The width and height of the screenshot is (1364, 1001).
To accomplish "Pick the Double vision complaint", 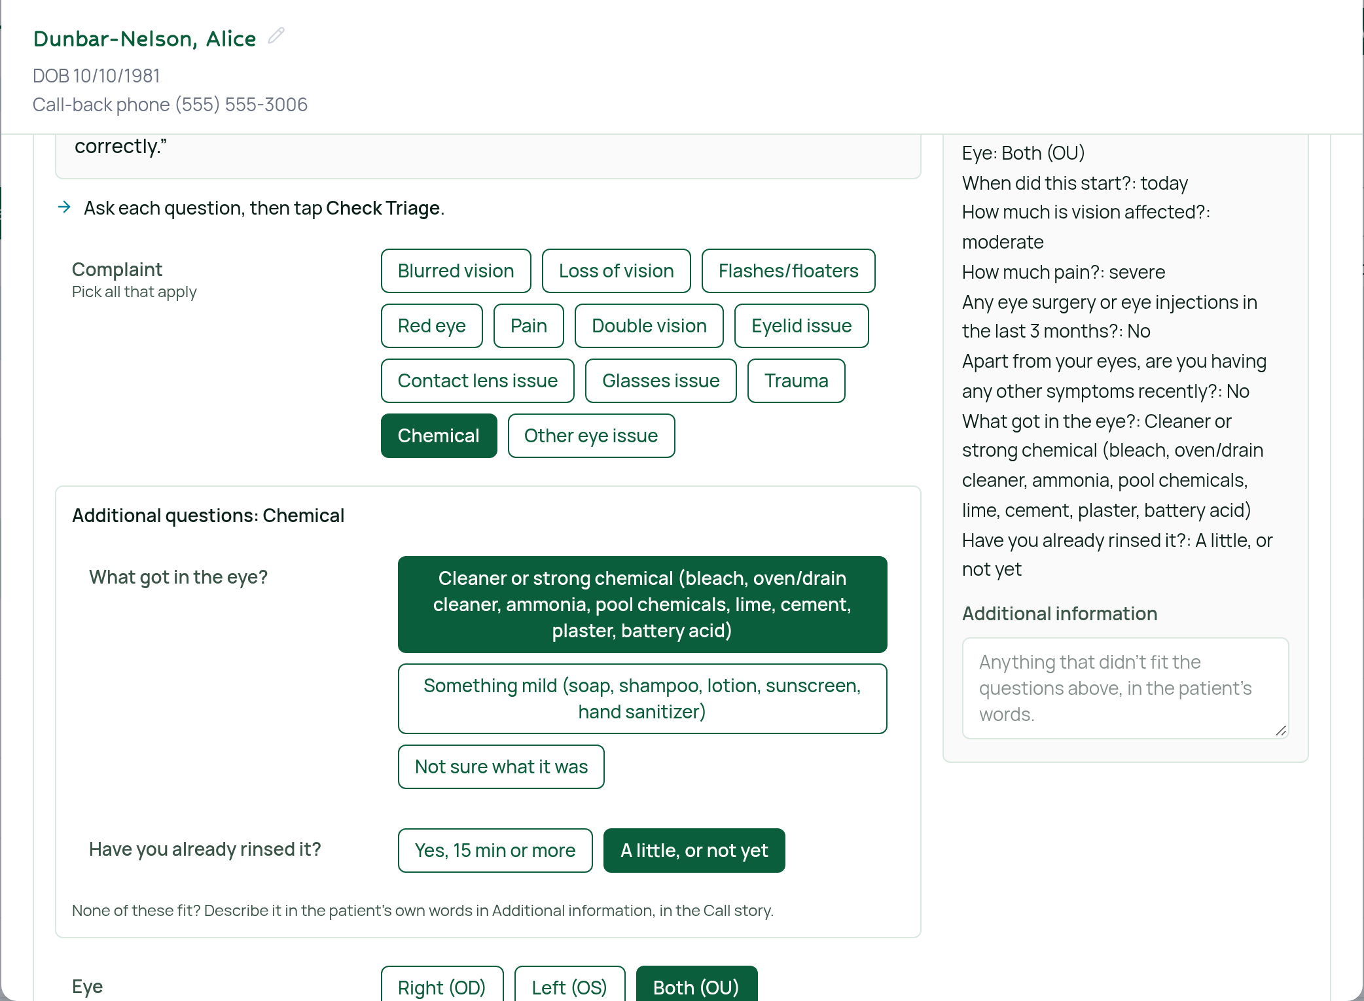I will coord(649,326).
